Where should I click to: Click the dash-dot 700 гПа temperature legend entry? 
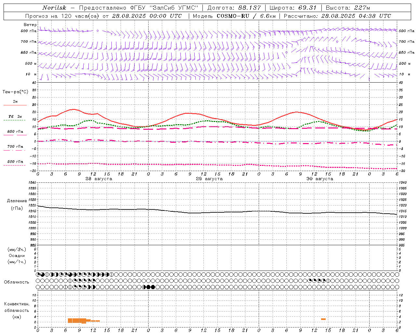15,148
